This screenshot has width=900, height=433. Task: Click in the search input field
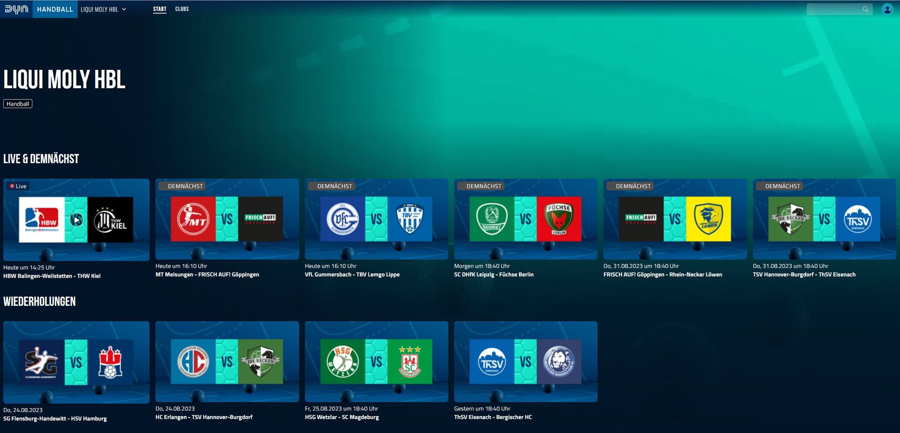834,9
